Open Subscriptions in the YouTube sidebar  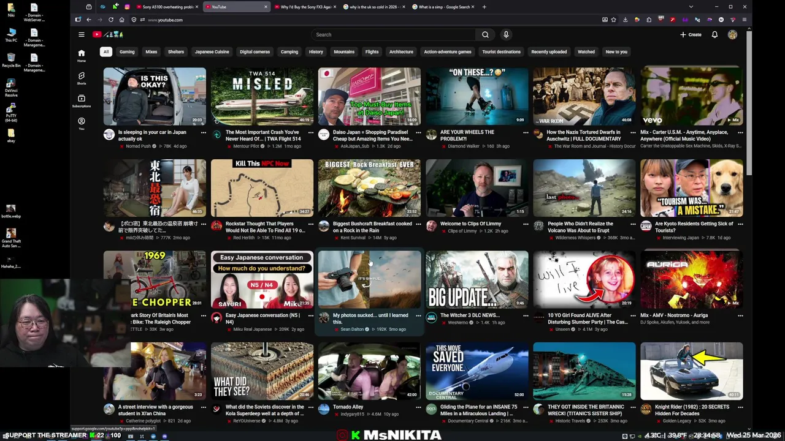coord(81,101)
